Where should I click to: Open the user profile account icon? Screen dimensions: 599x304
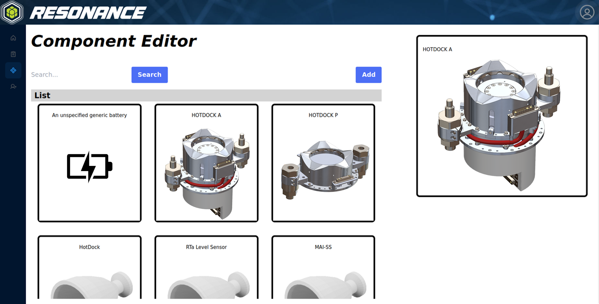[x=587, y=13]
